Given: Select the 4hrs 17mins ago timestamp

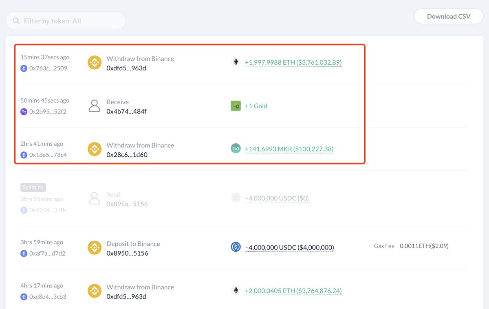Looking at the screenshot, I should pos(42,286).
